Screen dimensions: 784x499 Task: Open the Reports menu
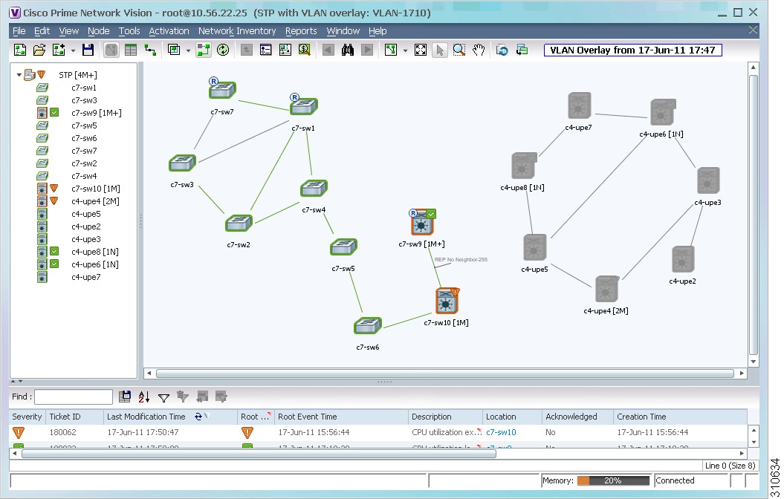301,31
